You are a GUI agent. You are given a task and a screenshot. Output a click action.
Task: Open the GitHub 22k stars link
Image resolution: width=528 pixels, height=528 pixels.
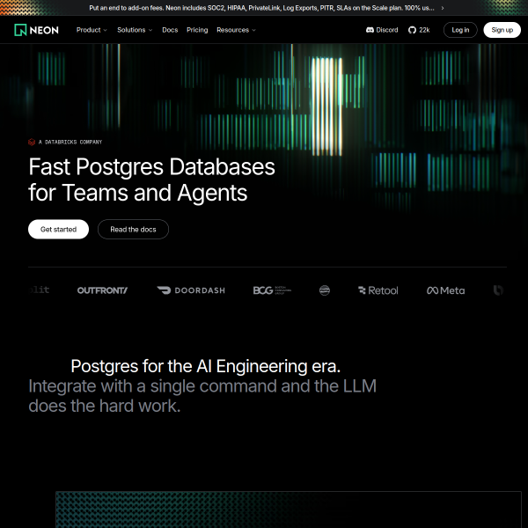point(419,30)
